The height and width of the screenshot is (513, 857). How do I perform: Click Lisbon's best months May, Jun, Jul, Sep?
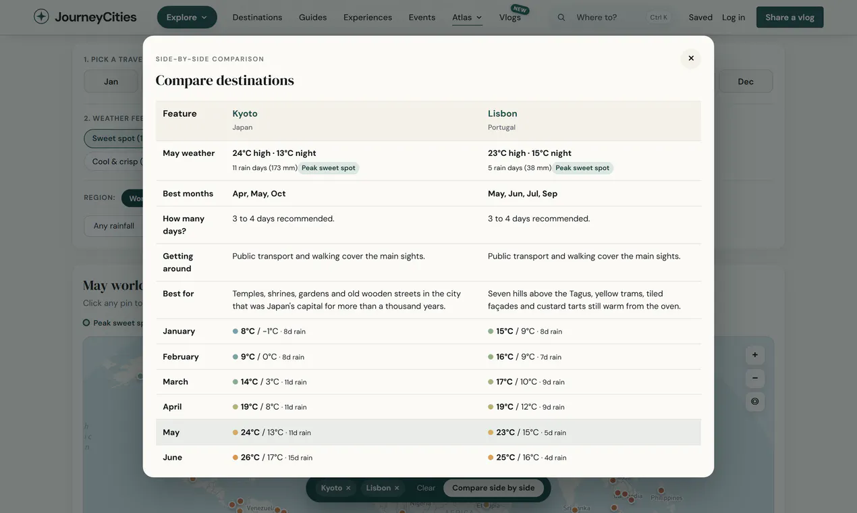click(x=523, y=194)
